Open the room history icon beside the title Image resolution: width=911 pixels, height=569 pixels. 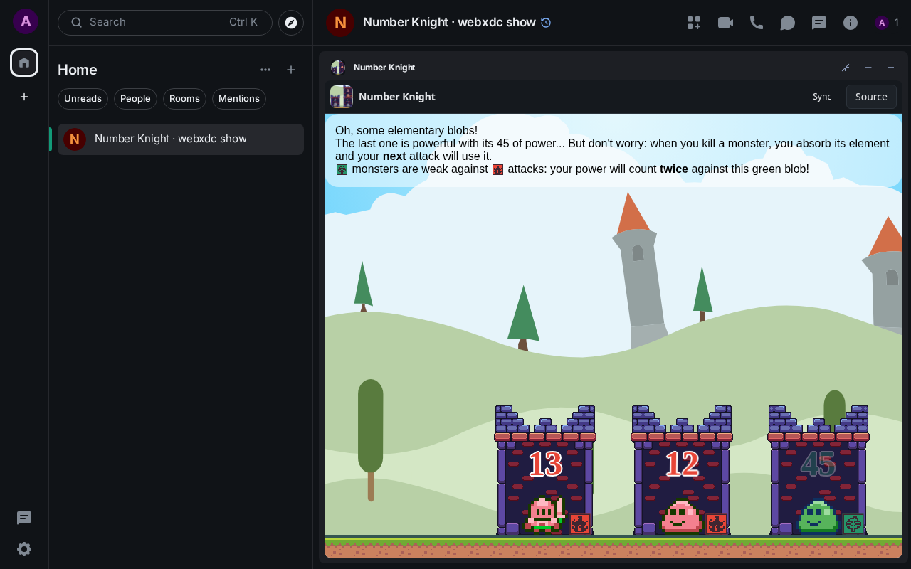click(x=546, y=23)
